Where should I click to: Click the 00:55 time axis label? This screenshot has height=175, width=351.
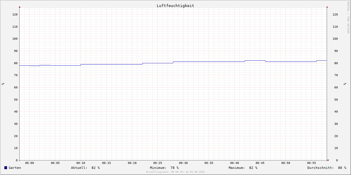312,163
